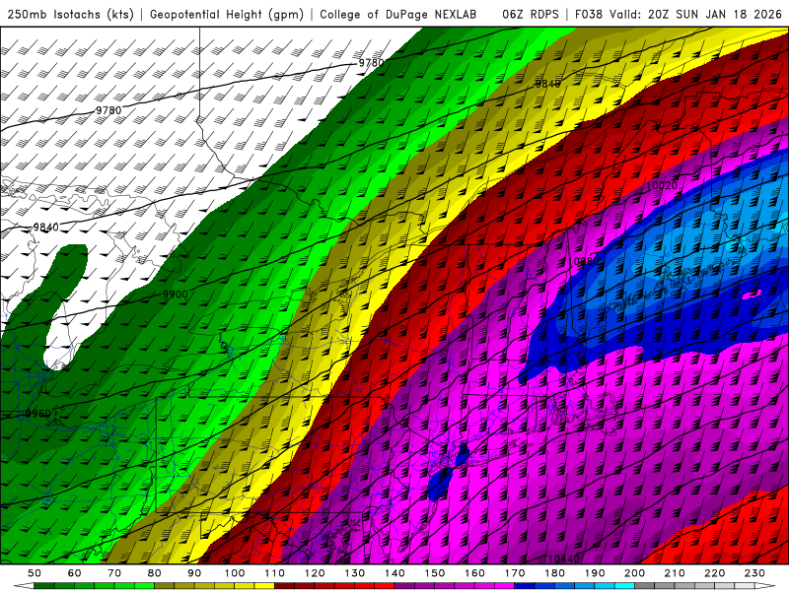Click the 210 knots legend value
Screen dimensions: 789x591
coord(675,573)
